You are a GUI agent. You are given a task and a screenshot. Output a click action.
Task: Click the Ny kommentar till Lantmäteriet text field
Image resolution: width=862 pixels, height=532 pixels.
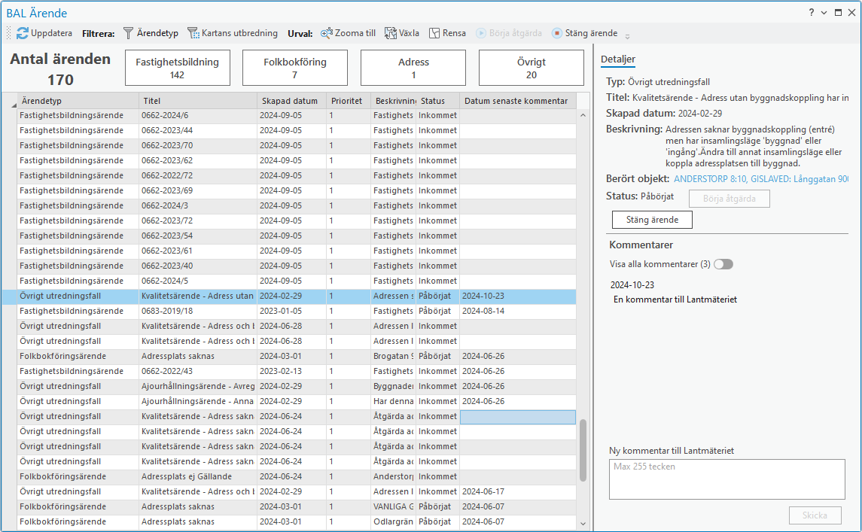click(x=726, y=479)
